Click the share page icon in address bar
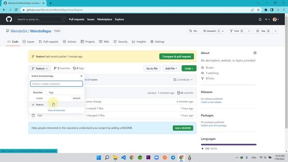The image size is (288, 162). coord(252,10)
